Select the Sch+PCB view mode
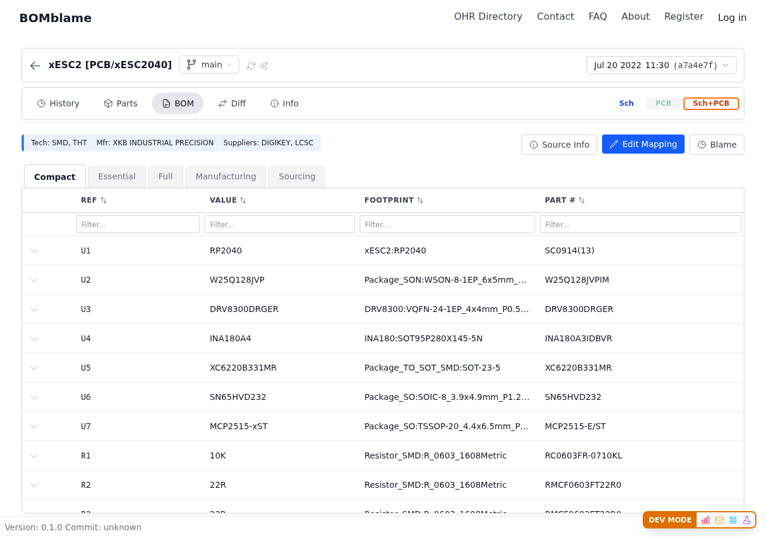The height and width of the screenshot is (538, 766). click(711, 103)
